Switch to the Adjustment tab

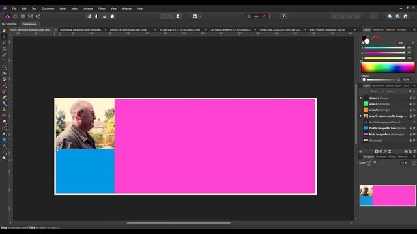pyautogui.click(x=378, y=86)
